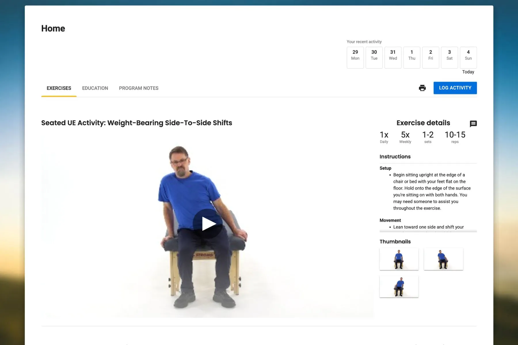
Task: Click the Seated UE Activity exercise title
Action: click(x=136, y=123)
